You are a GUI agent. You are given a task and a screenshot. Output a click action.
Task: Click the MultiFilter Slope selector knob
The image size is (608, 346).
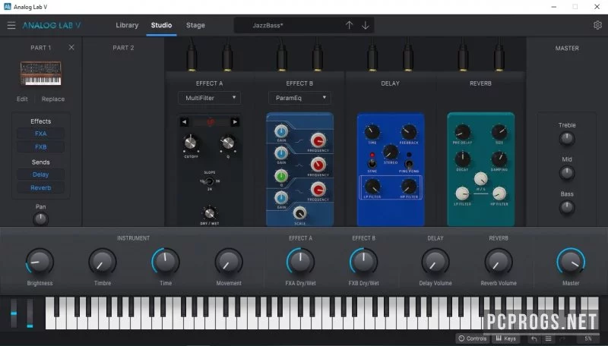tap(210, 181)
